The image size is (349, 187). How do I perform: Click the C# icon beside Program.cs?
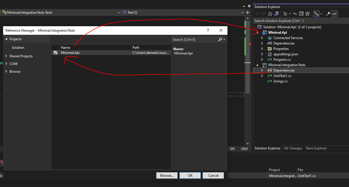pyautogui.click(x=269, y=60)
